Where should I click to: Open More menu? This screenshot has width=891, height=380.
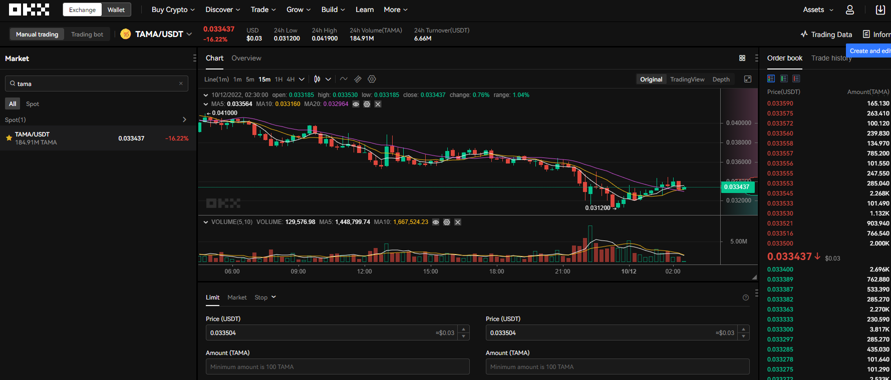click(x=396, y=9)
